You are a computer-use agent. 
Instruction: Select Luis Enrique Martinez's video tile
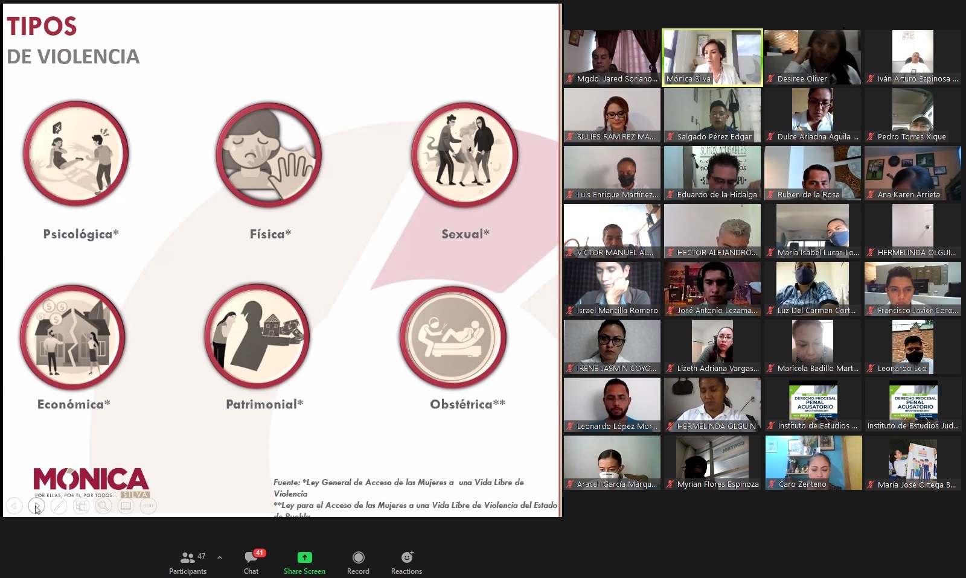[612, 173]
